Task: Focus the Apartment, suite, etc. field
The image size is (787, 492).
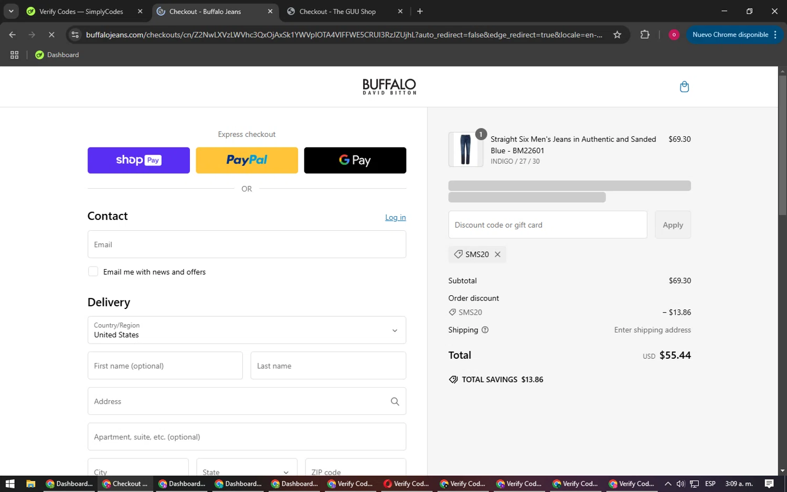Action: [247, 437]
